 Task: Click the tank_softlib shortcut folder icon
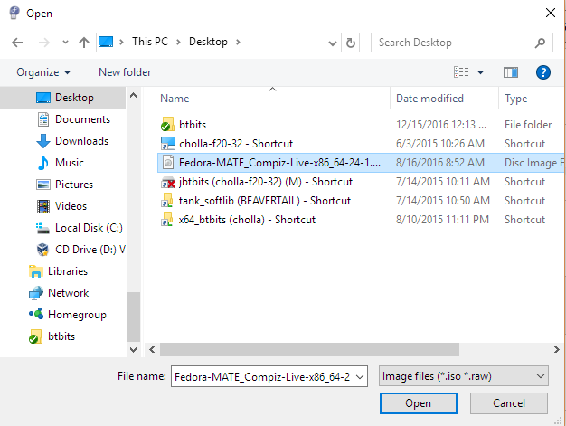coord(167,201)
